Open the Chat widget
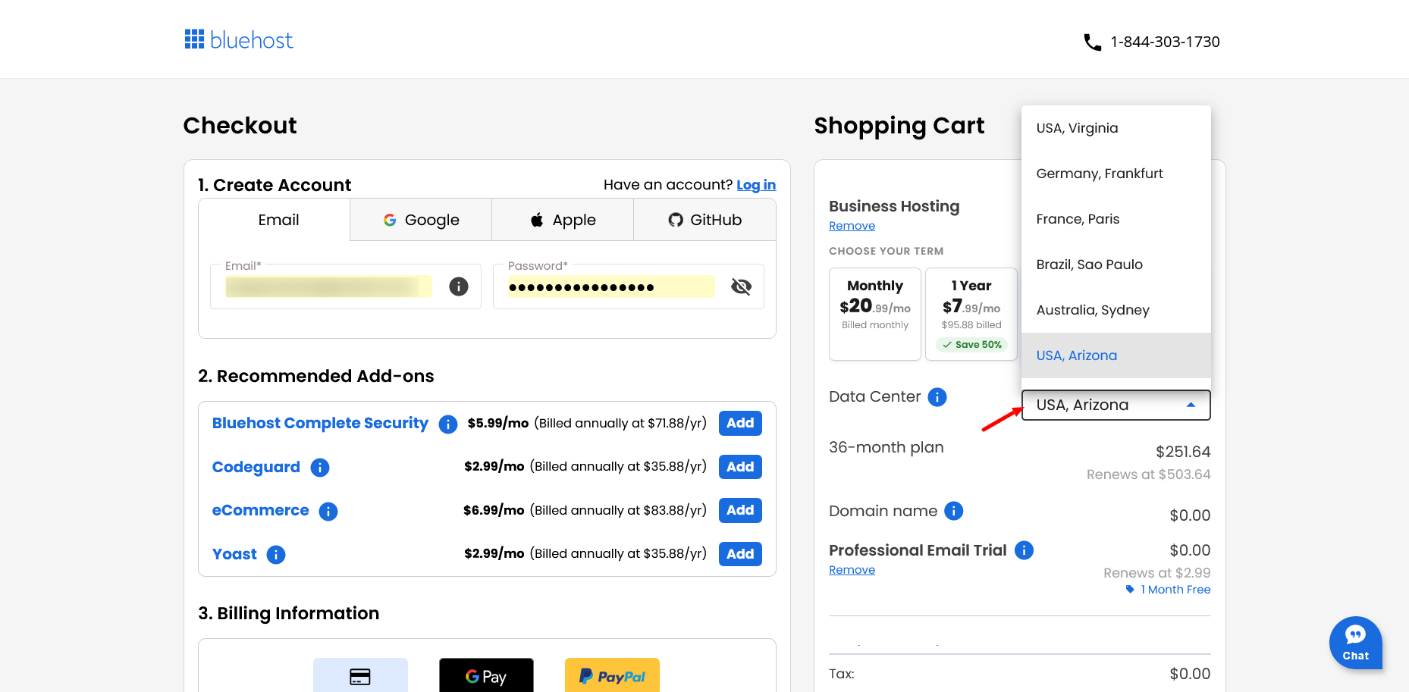 tap(1355, 643)
